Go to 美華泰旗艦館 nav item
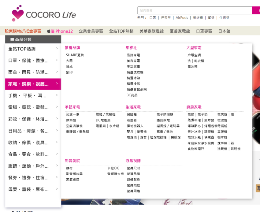The image size is (260, 212). coord(151,31)
